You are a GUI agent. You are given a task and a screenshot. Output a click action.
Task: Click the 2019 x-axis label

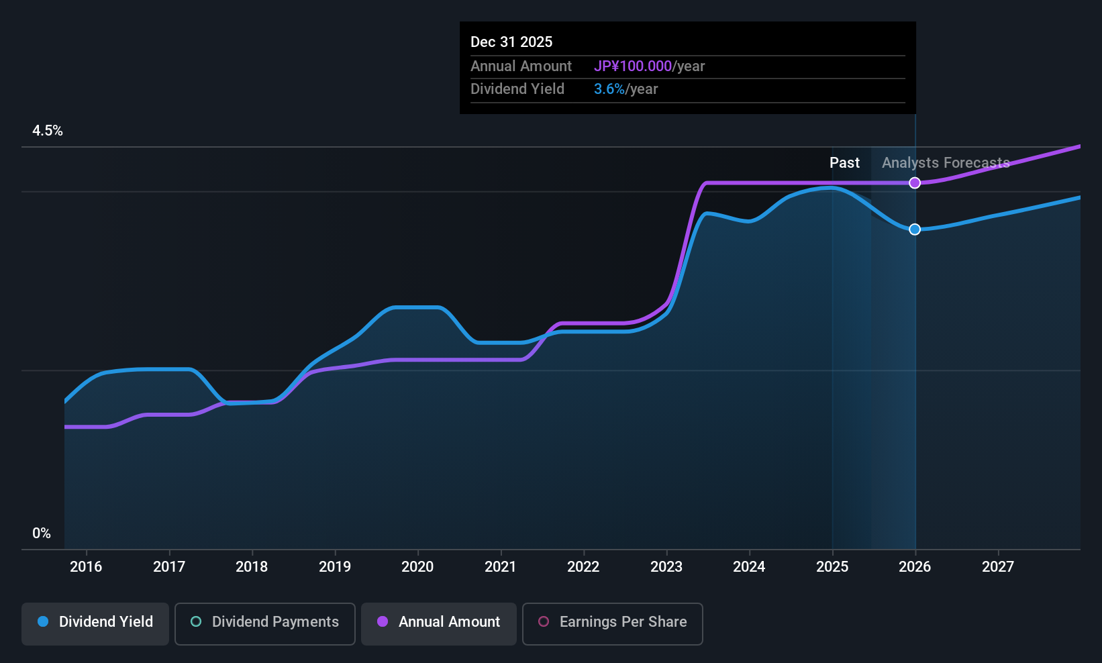[335, 567]
